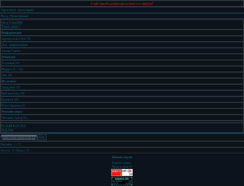Click the waplog.net counter banner
The width and height of the screenshot is (244, 186).
click(122, 173)
